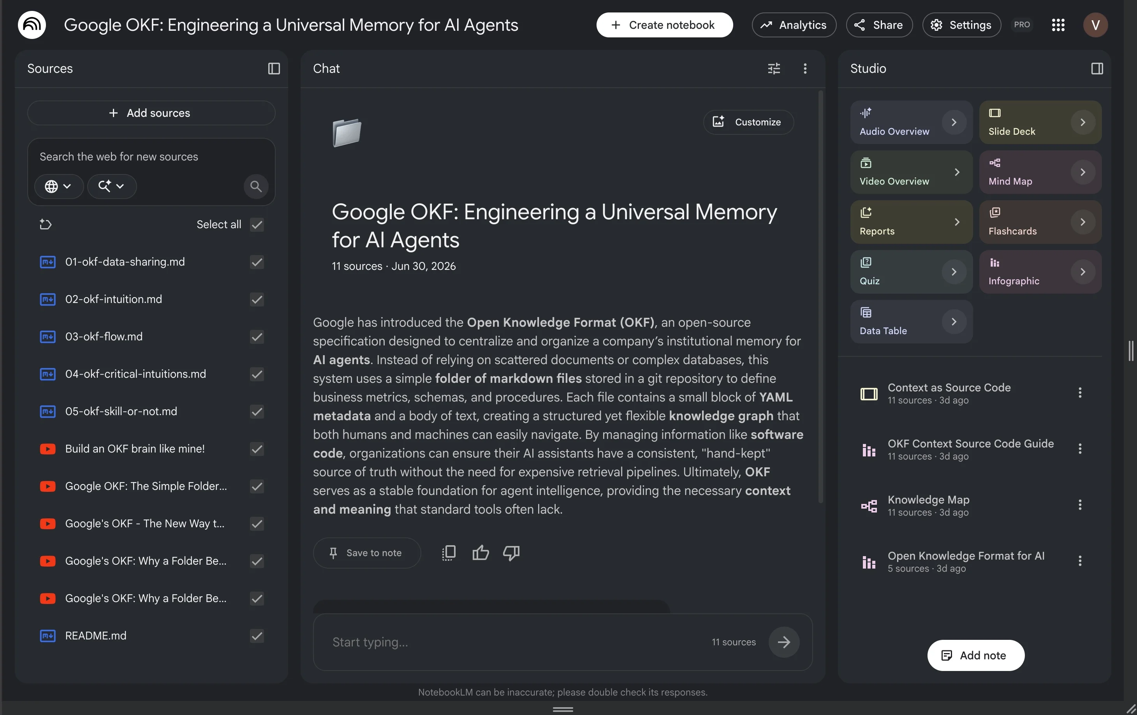Screen dimensions: 1137x715
Task: Toggle the Select all checkbox
Action: pyautogui.click(x=257, y=224)
